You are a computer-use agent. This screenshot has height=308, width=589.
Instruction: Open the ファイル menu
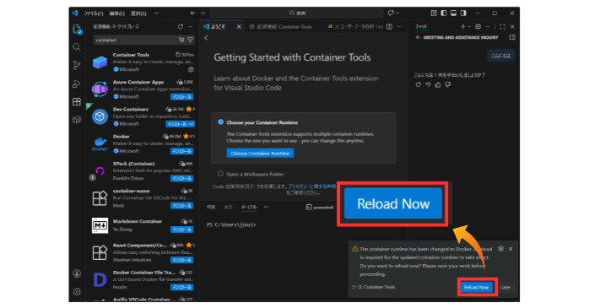coord(94,14)
